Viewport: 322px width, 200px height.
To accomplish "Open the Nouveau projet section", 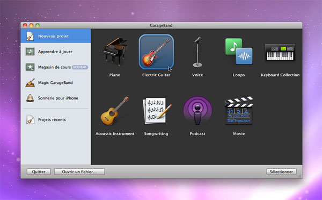I will pyautogui.click(x=56, y=36).
